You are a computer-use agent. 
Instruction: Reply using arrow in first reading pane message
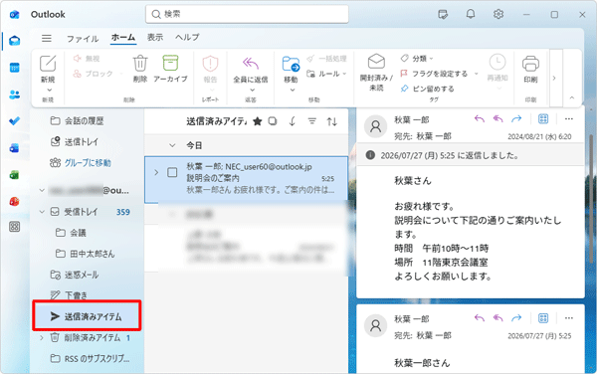point(480,119)
